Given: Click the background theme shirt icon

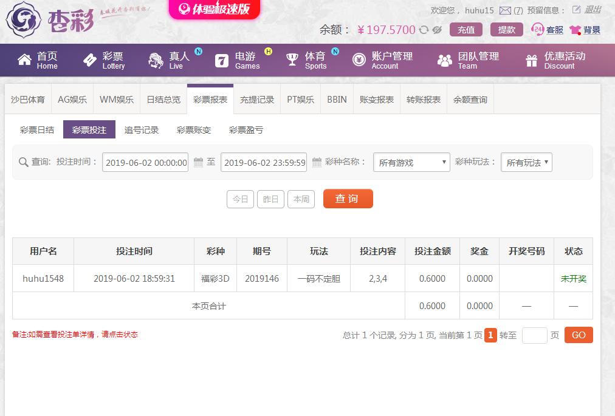Looking at the screenshot, I should (x=575, y=30).
